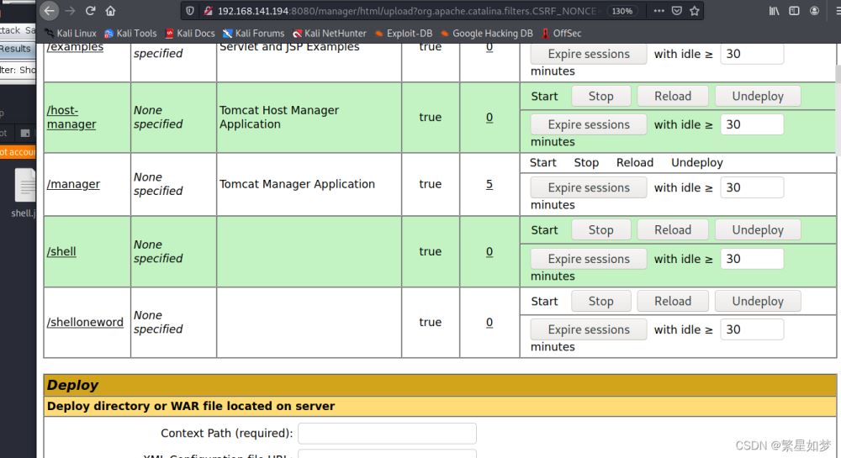Click the idle minutes field for /manager

point(751,187)
